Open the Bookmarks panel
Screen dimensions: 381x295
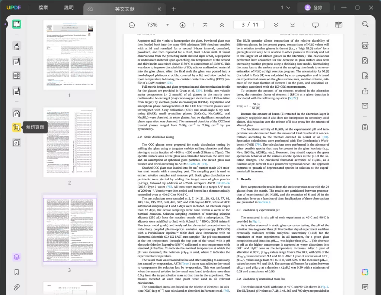coord(16,272)
